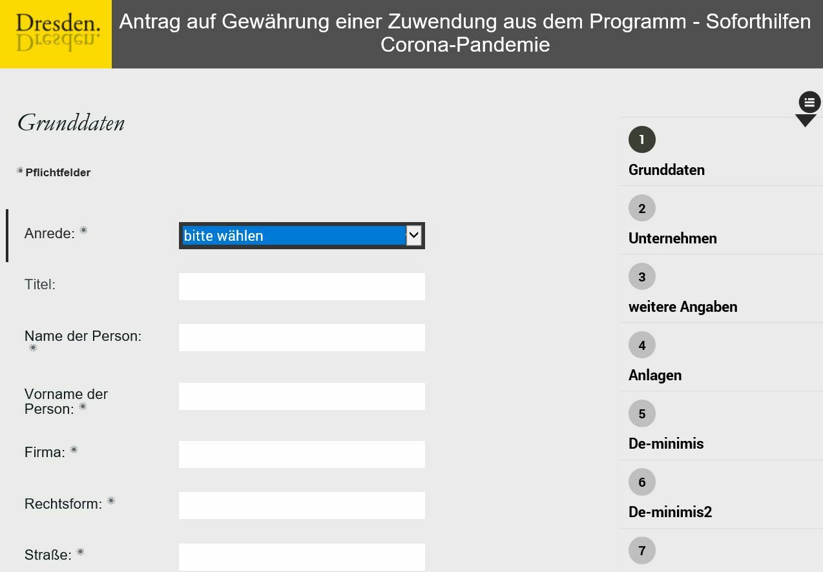Go to step 6 circle icon
Viewport: 823px width, 572px height.
click(x=641, y=482)
